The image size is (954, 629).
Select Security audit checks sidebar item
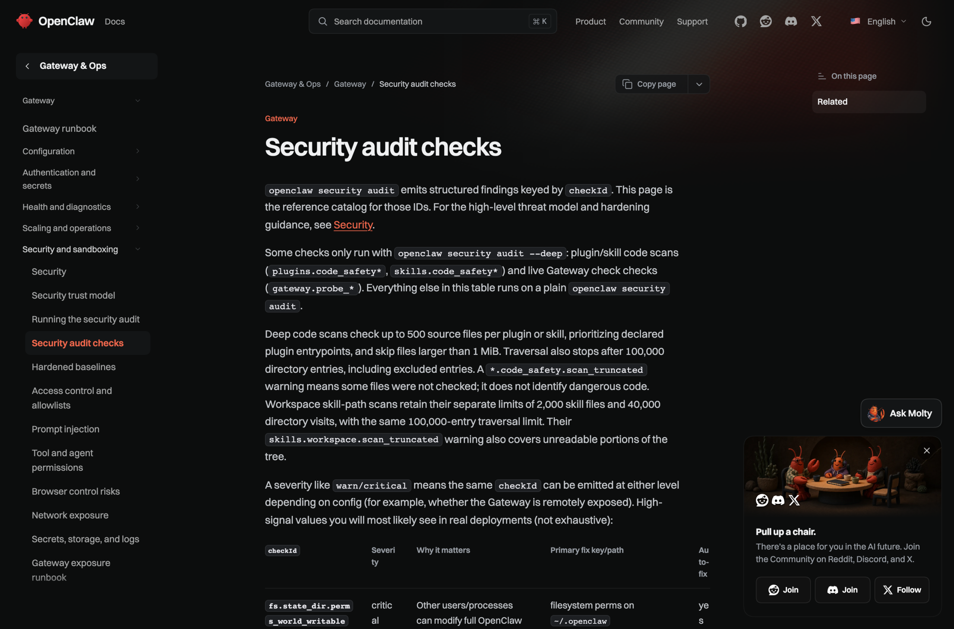[88, 343]
